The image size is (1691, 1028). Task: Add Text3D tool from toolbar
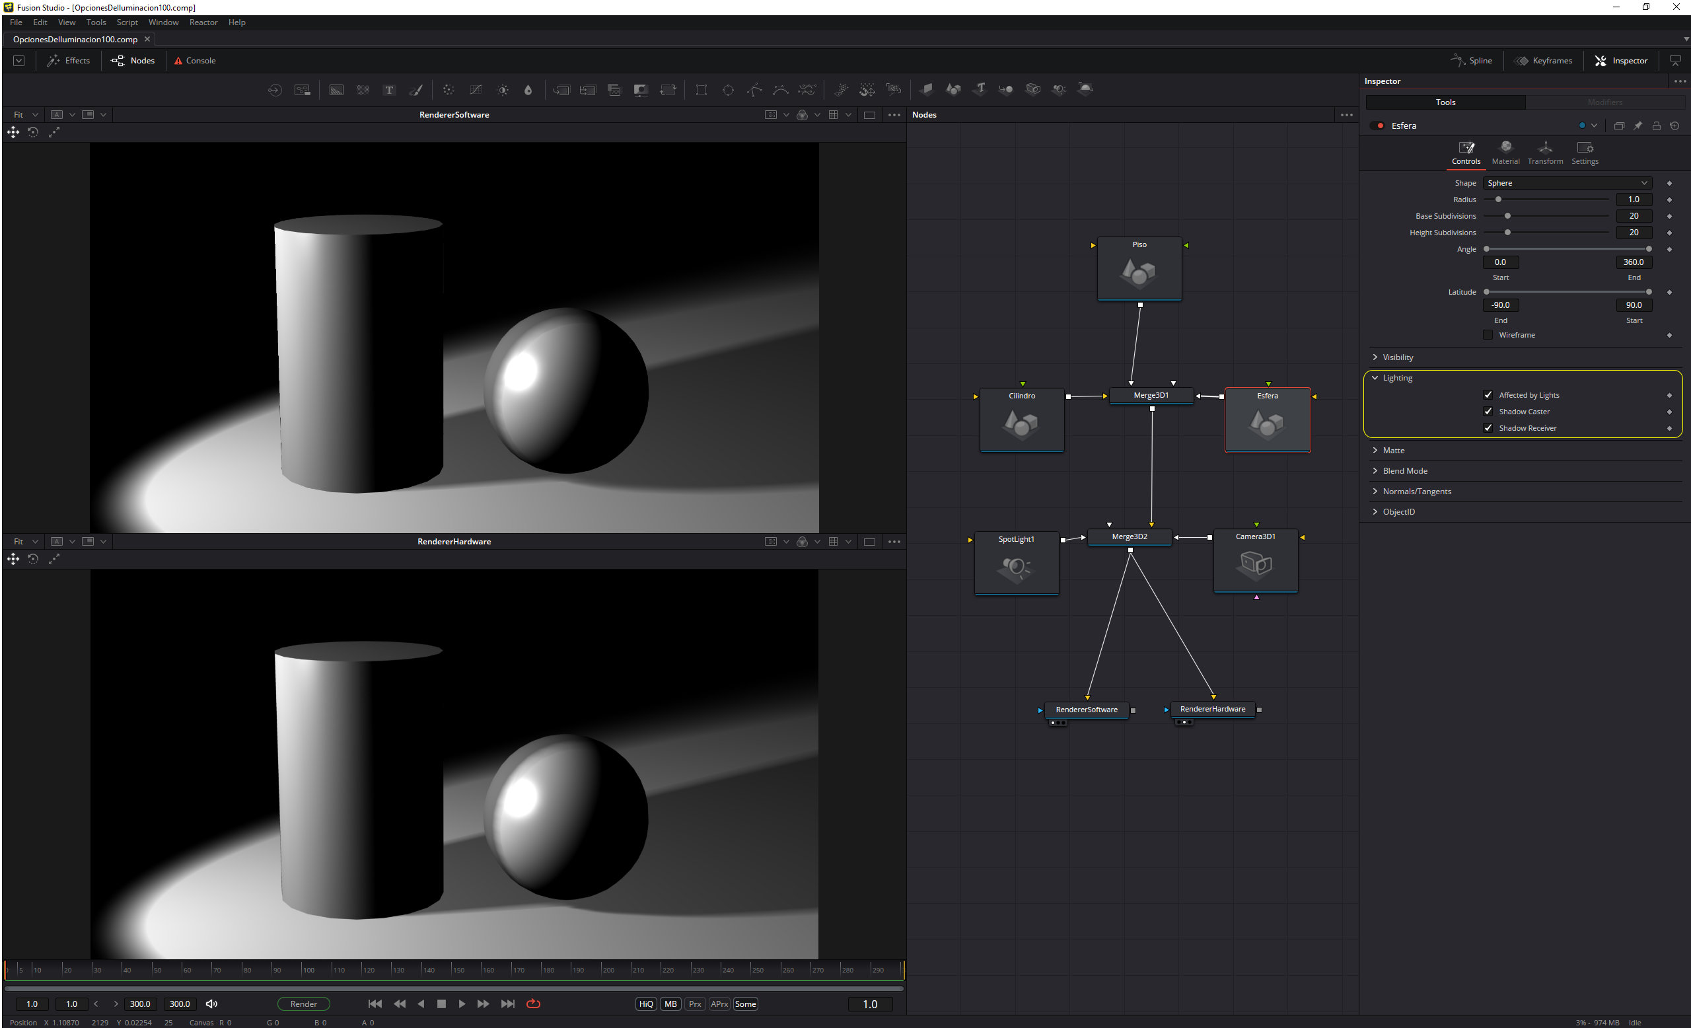point(980,89)
